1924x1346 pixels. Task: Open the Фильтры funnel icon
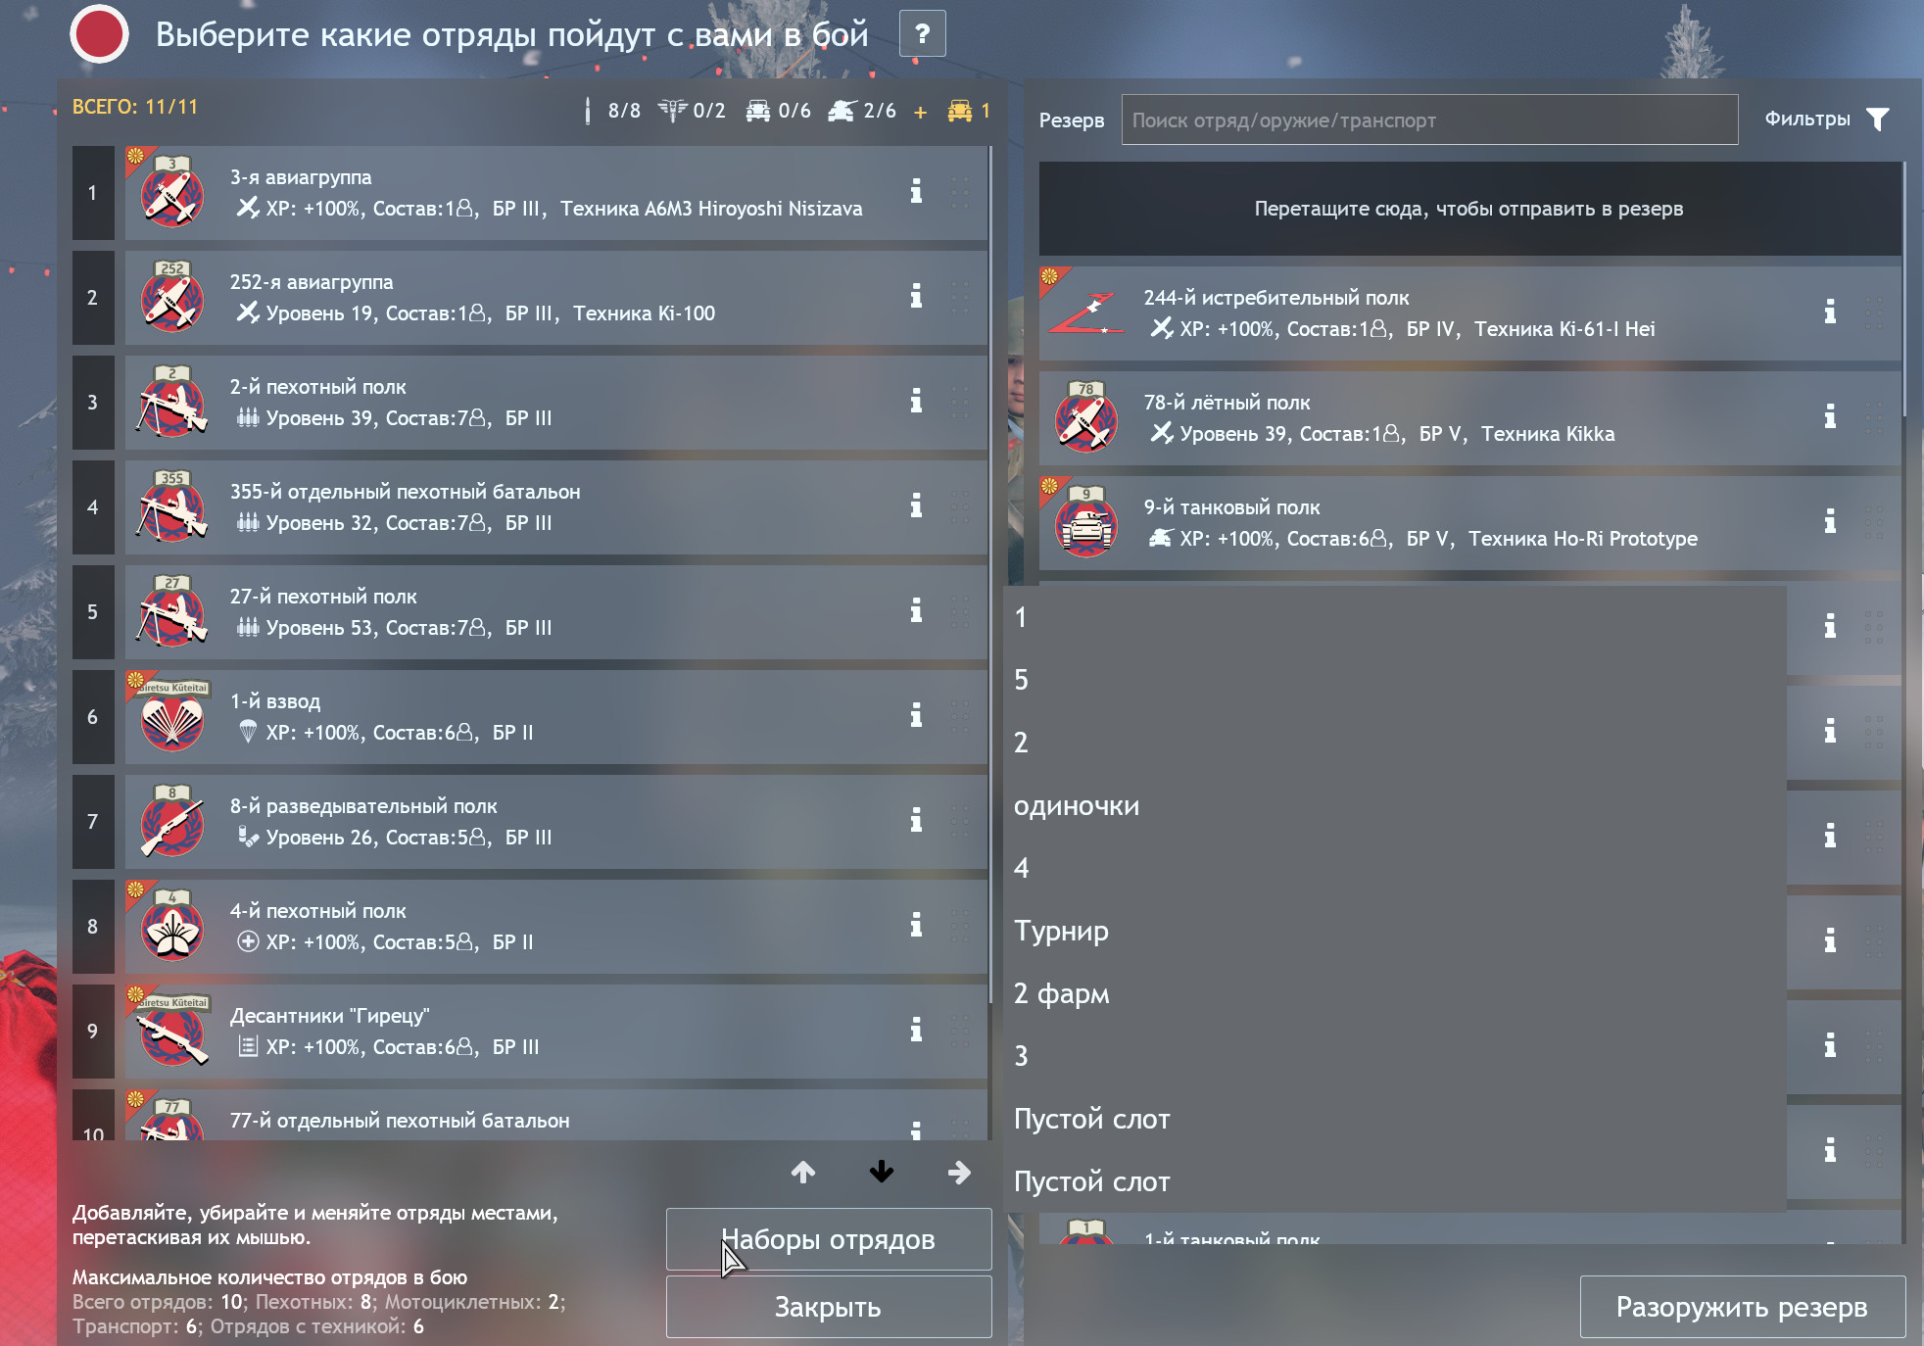(x=1877, y=120)
